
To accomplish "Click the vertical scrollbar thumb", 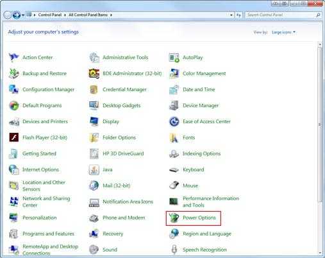I will [320, 125].
